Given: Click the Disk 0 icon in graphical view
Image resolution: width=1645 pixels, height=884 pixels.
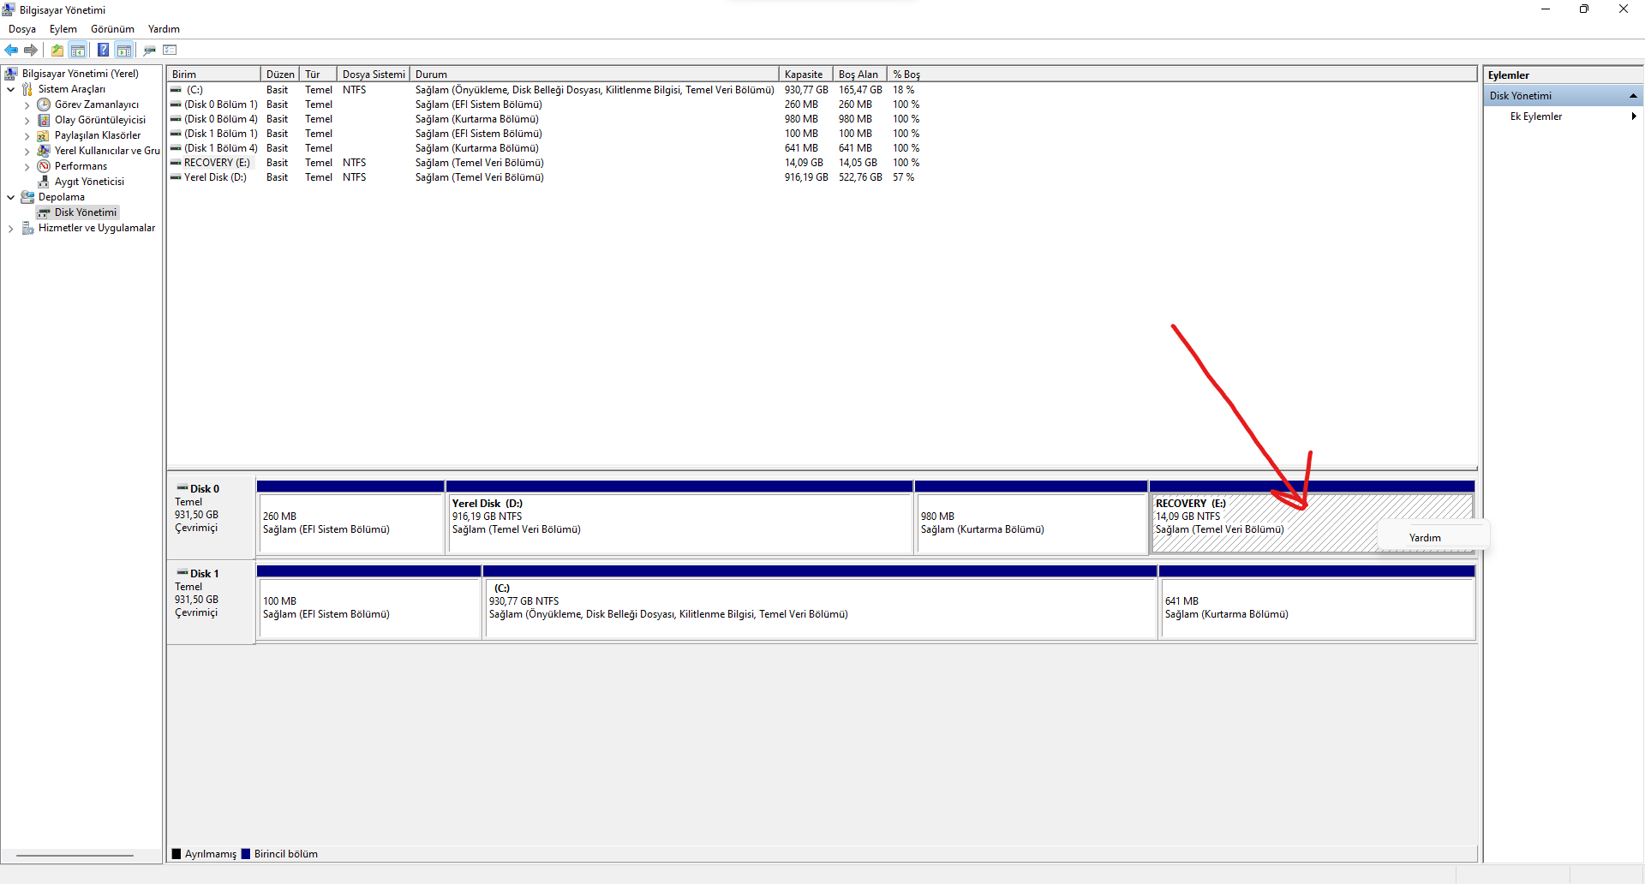Looking at the screenshot, I should click(x=182, y=488).
